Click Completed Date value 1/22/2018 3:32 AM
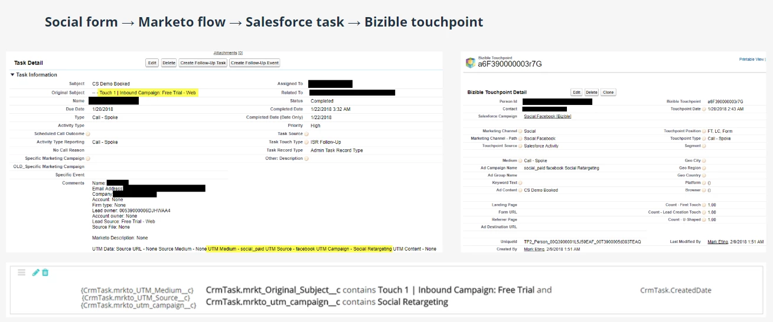Viewport: 773px width, 322px height. click(331, 109)
